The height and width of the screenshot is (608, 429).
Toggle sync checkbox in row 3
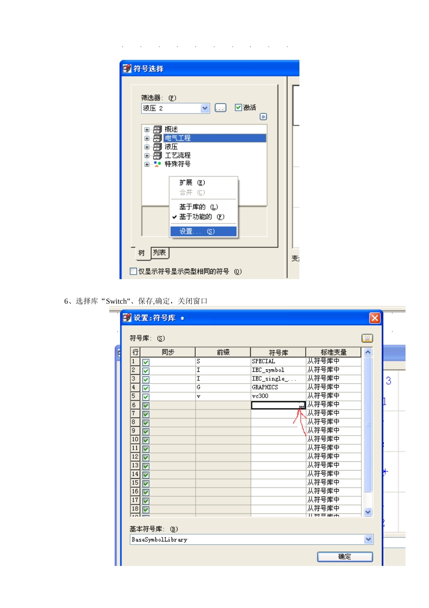click(146, 380)
